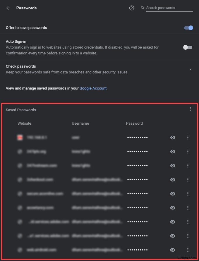The image size is (199, 261).
Task: Open more actions for the last saved password row
Action: [188, 250]
